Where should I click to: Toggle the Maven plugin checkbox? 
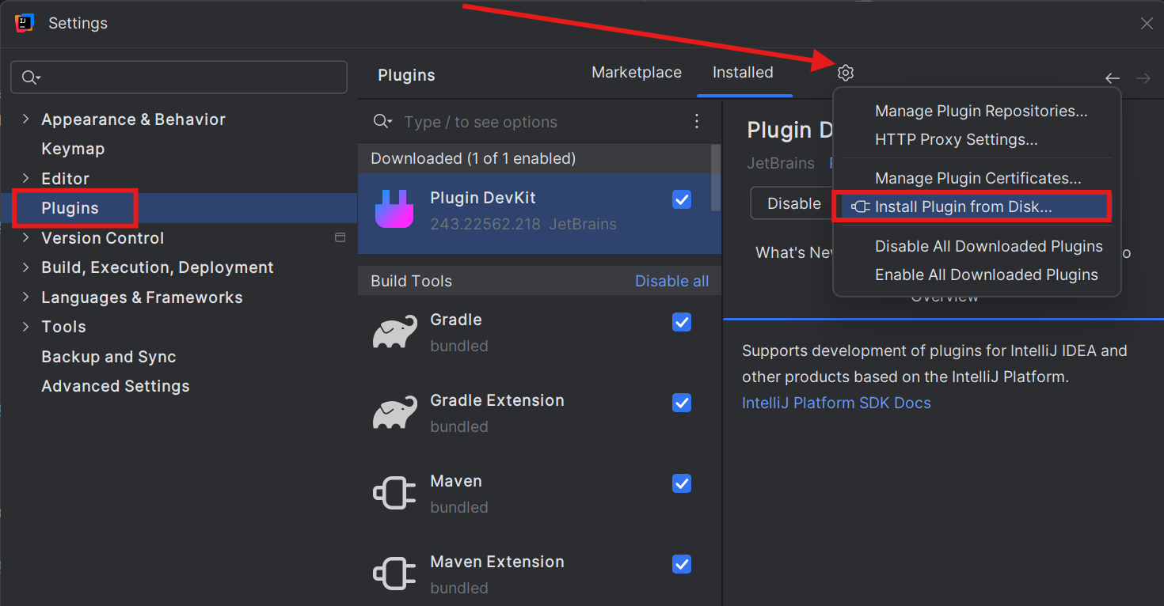point(682,483)
